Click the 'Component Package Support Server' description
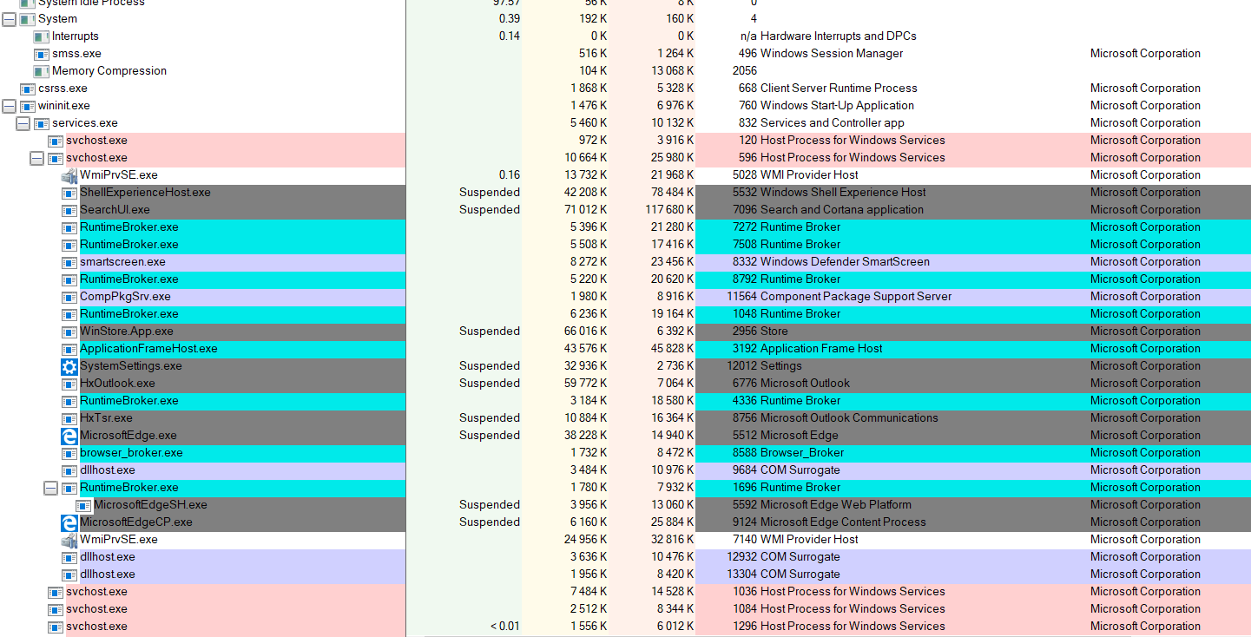Viewport: 1251px width, 637px height. [856, 297]
